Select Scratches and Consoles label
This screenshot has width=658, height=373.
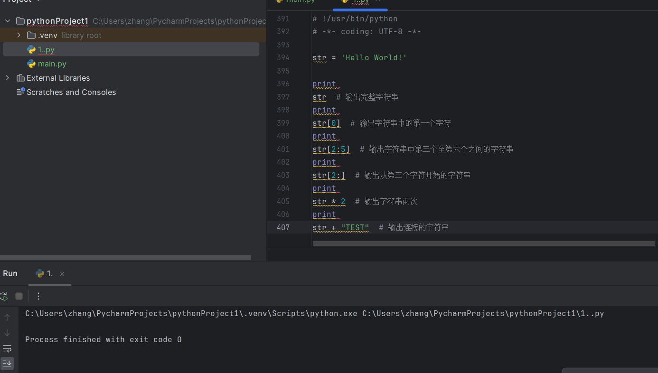[71, 92]
